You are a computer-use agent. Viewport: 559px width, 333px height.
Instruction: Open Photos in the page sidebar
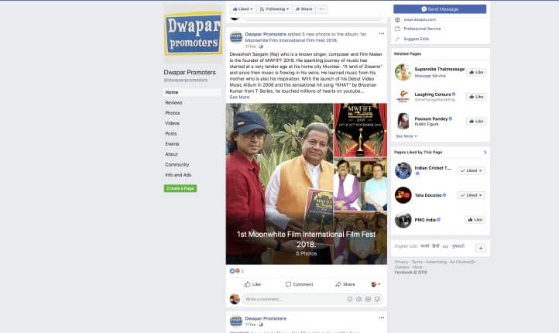(x=172, y=113)
